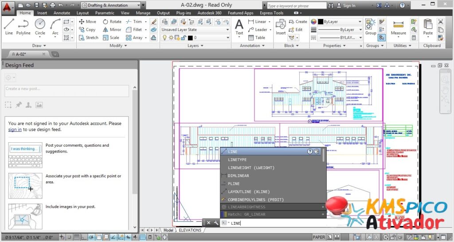Click the Group tool

(370, 27)
